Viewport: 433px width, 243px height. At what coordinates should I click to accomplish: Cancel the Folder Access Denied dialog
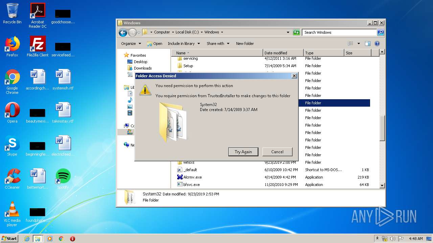pyautogui.click(x=277, y=152)
